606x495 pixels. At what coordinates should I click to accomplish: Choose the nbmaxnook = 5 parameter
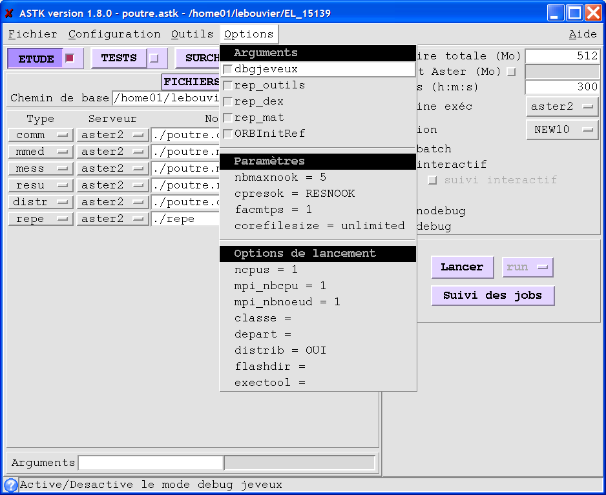coord(280,177)
